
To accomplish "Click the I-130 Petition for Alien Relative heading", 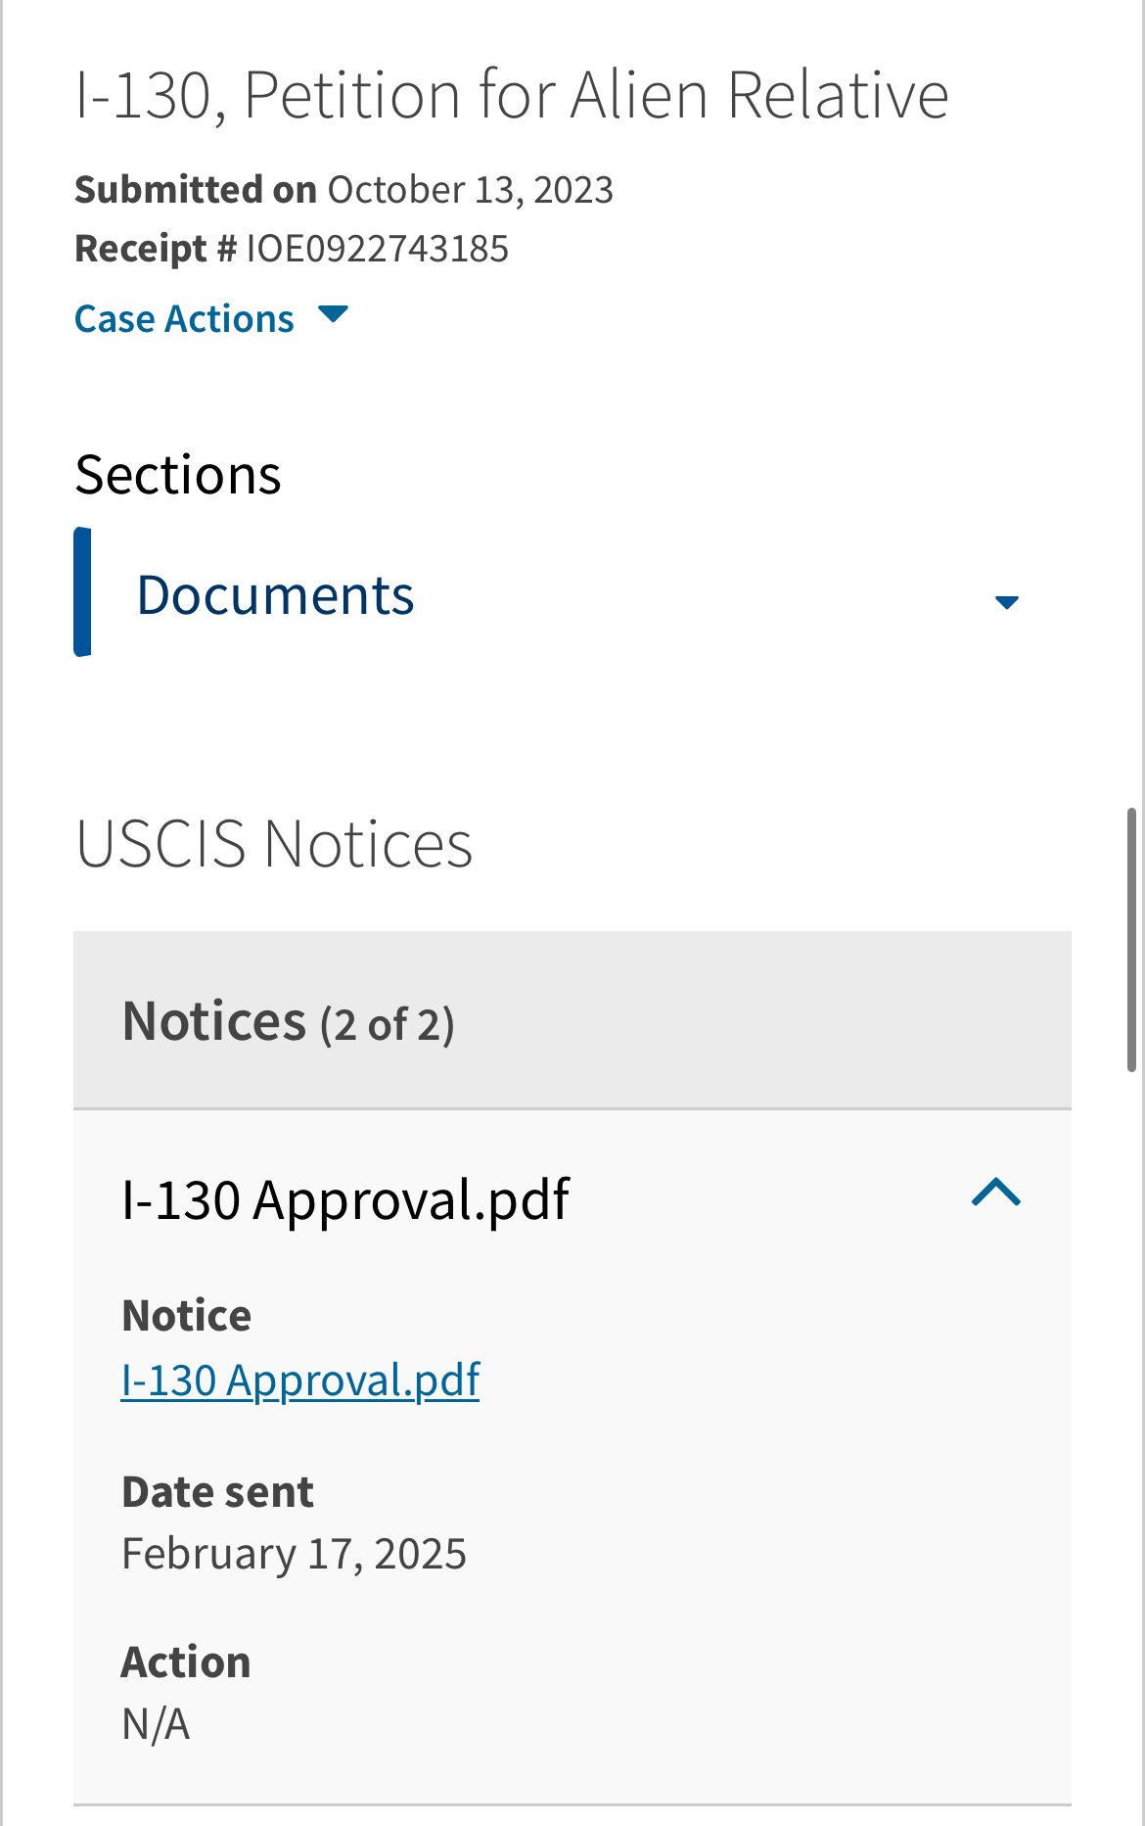I will (x=512, y=95).
